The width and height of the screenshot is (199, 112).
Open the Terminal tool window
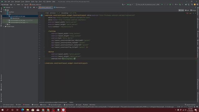(x=35, y=105)
